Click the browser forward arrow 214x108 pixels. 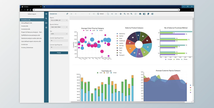(x=25, y=10)
